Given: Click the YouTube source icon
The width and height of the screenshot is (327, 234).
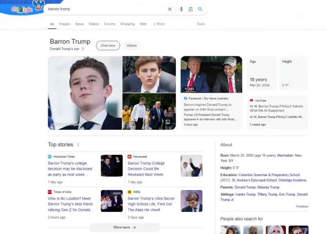Looking at the screenshot, I should click(x=251, y=100).
